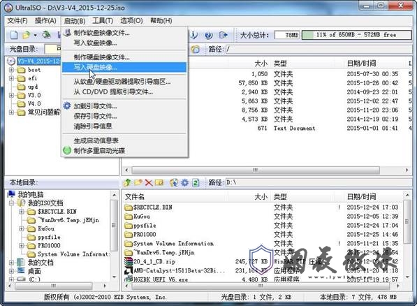Click the green refresh page icon

pos(196,182)
